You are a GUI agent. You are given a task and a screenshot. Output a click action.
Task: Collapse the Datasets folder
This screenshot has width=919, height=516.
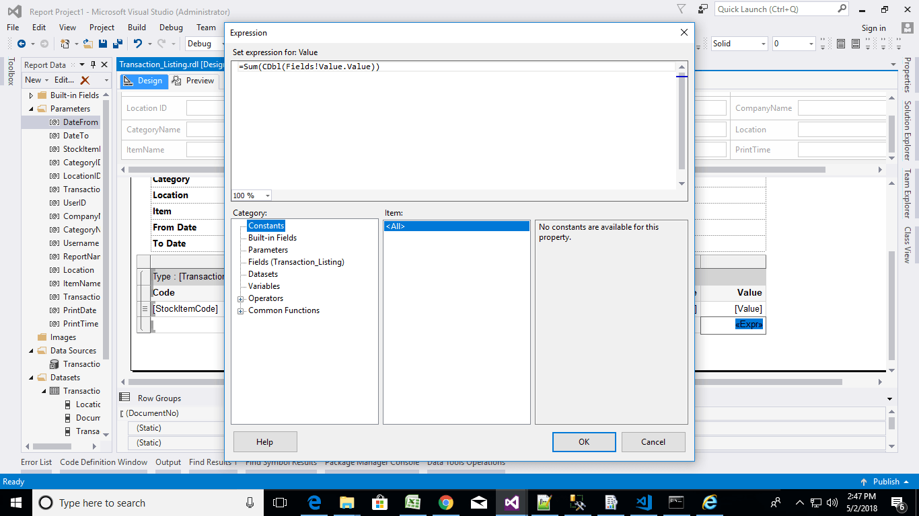[31, 378]
